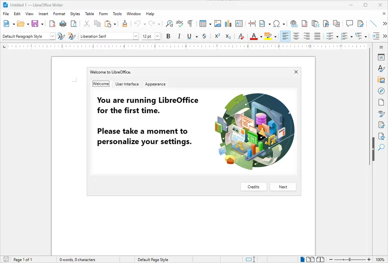
Task: Open the Sidebar Properties deck
Action: click(x=381, y=58)
